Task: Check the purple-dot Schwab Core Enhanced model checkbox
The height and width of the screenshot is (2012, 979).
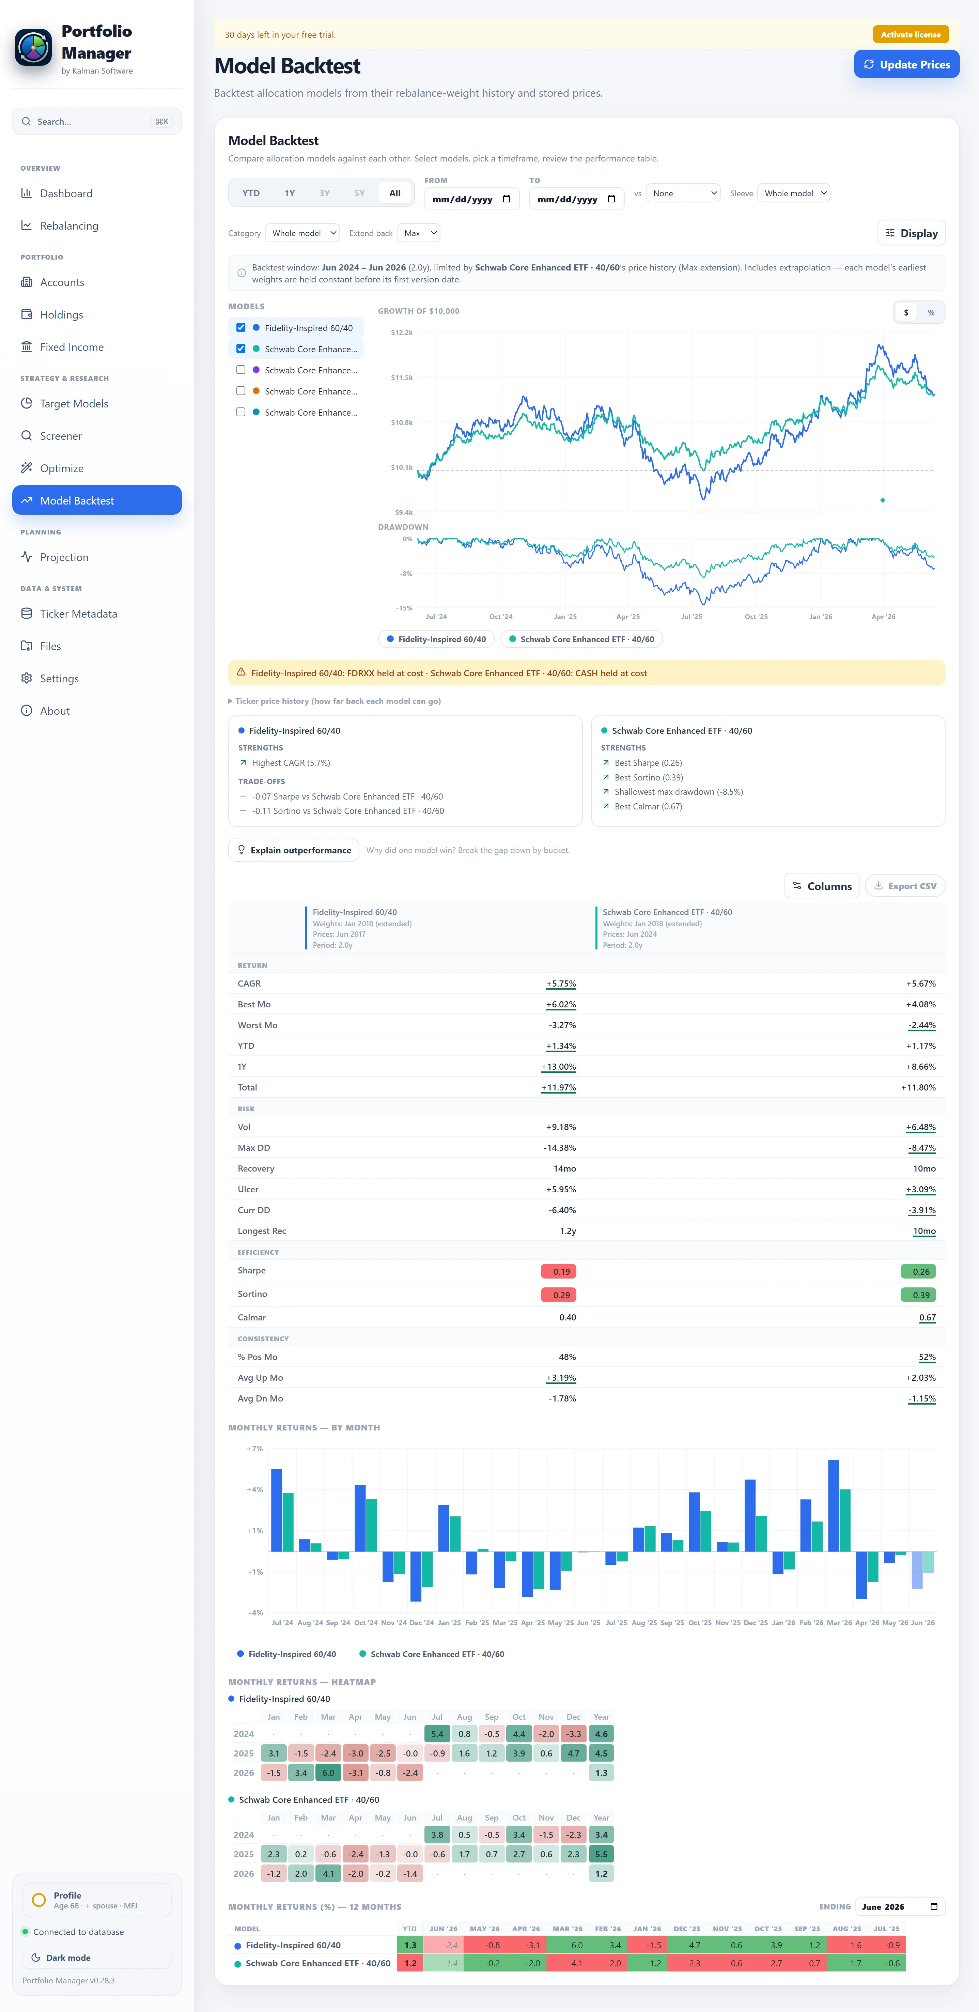Action: (x=240, y=369)
